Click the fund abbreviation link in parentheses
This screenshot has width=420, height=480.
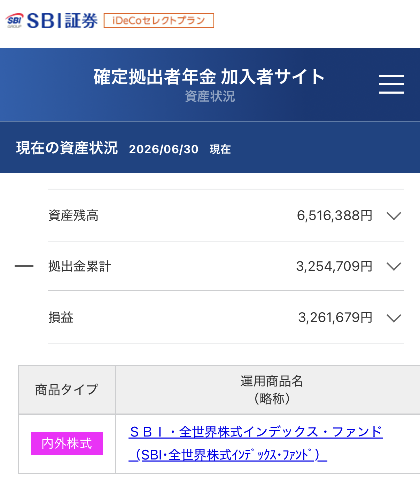point(228,455)
